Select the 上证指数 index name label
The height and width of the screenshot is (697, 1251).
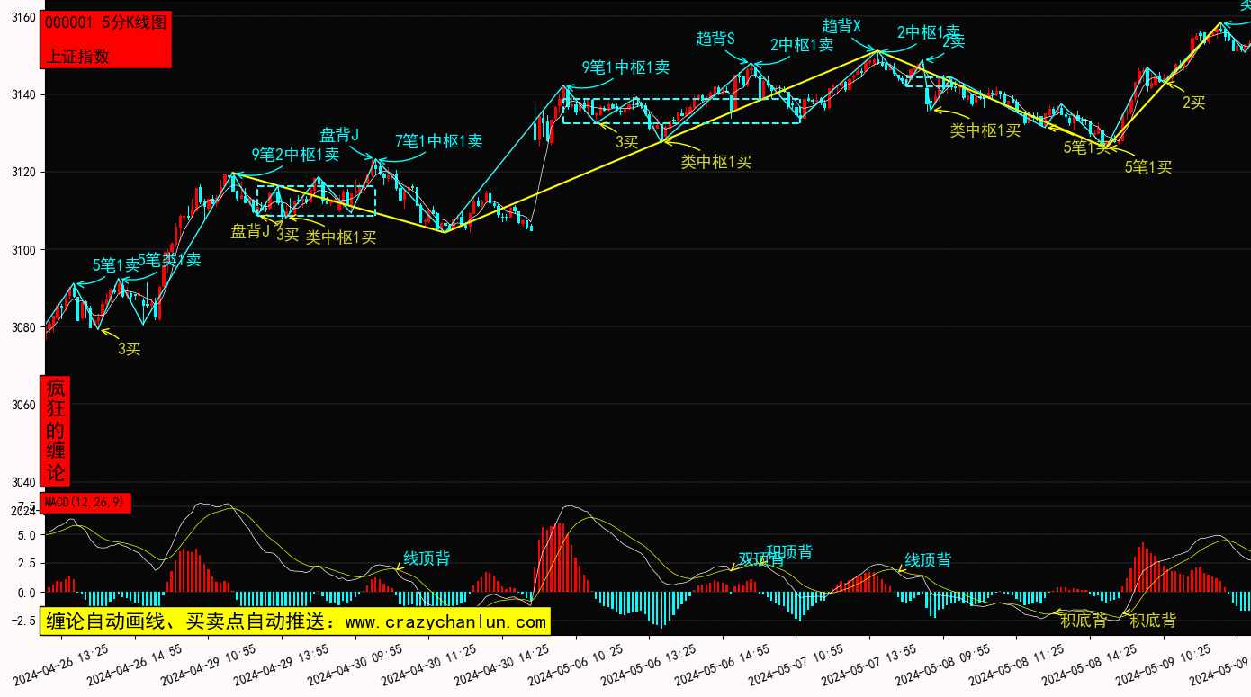77,56
